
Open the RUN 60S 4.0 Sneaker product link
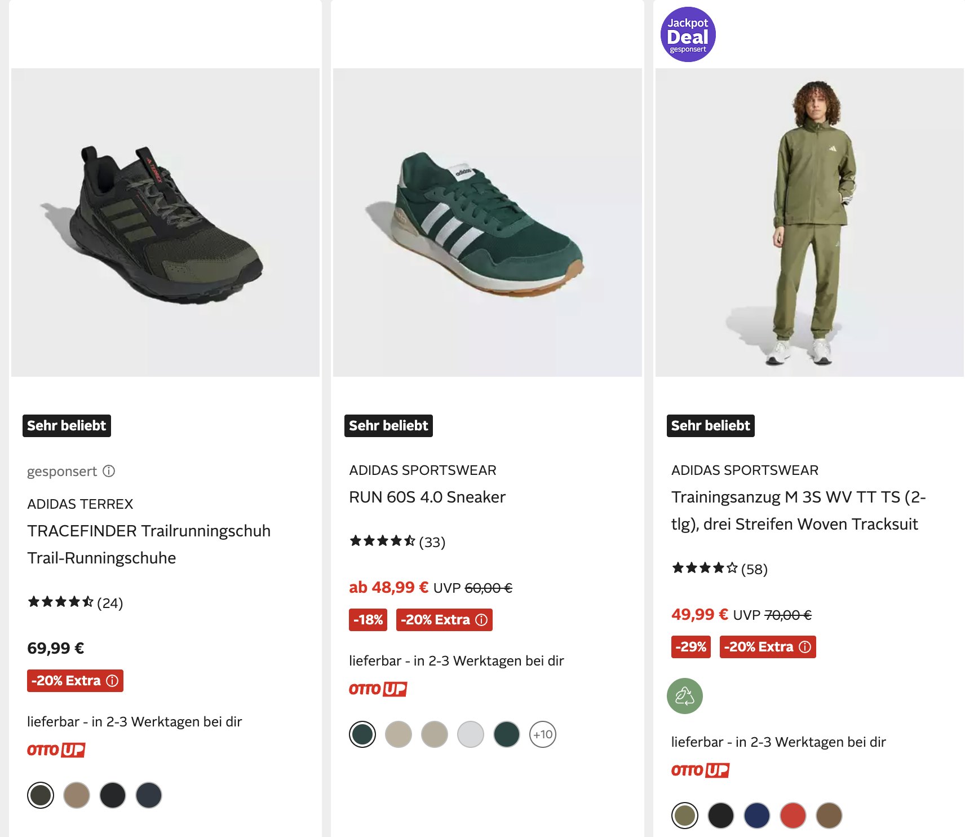click(427, 497)
